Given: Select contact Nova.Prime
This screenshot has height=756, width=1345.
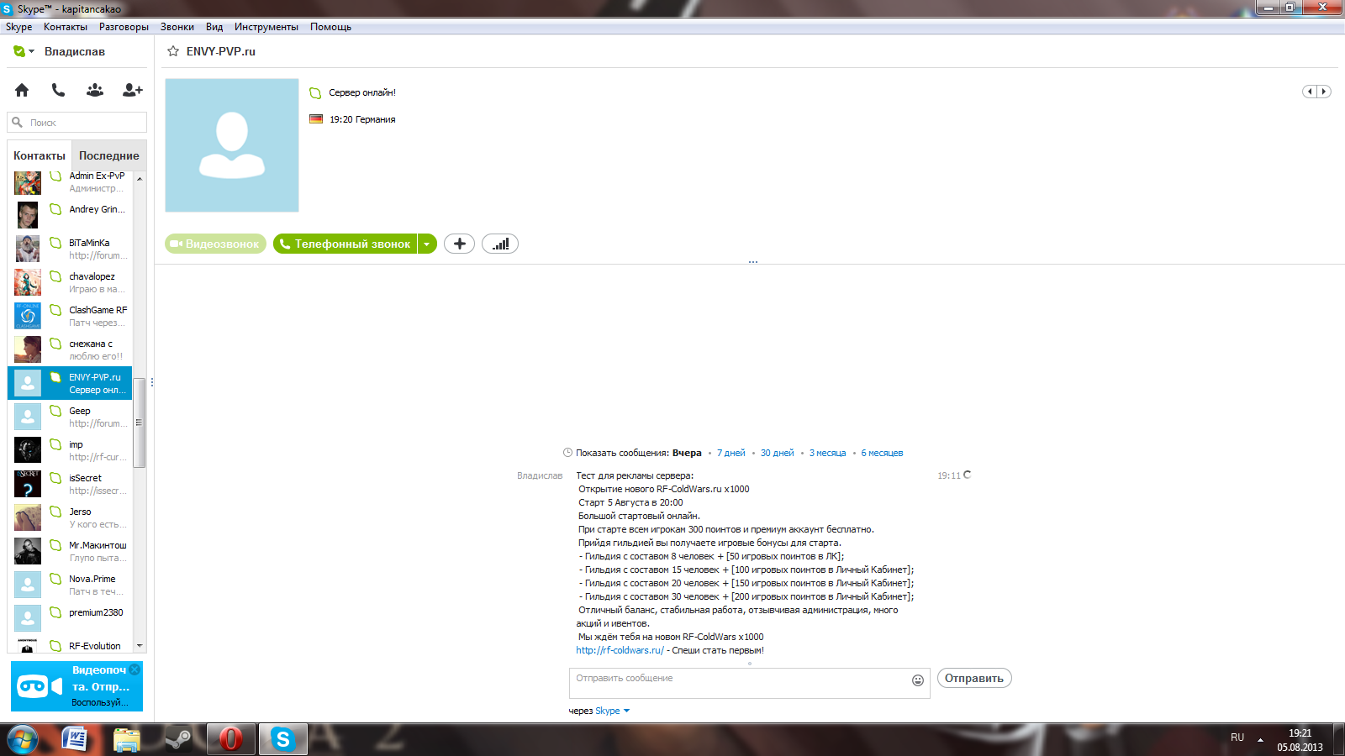Looking at the screenshot, I should coord(70,585).
